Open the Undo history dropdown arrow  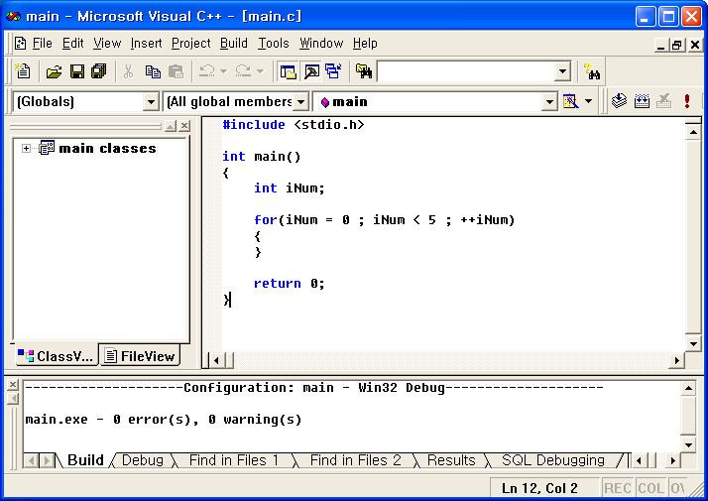coord(223,70)
